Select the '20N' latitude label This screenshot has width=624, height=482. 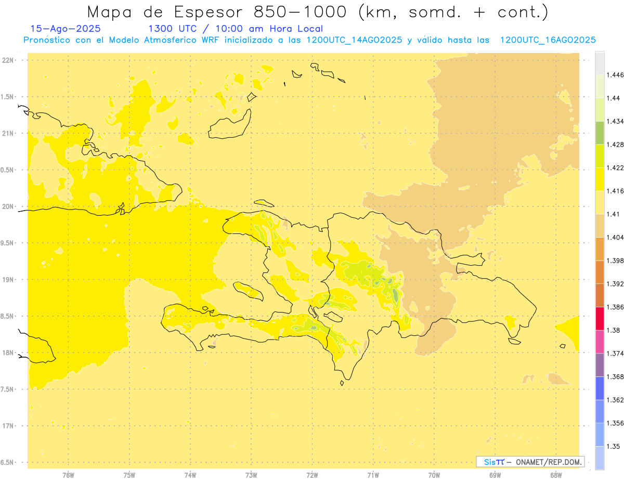click(8, 206)
